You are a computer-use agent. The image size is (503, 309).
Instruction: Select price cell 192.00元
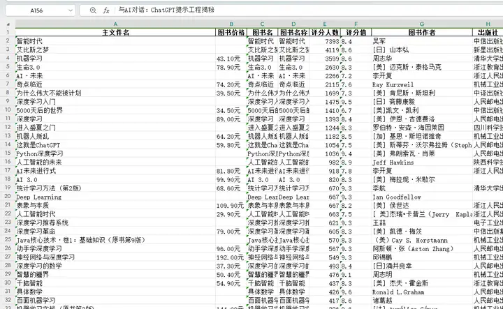point(231,257)
